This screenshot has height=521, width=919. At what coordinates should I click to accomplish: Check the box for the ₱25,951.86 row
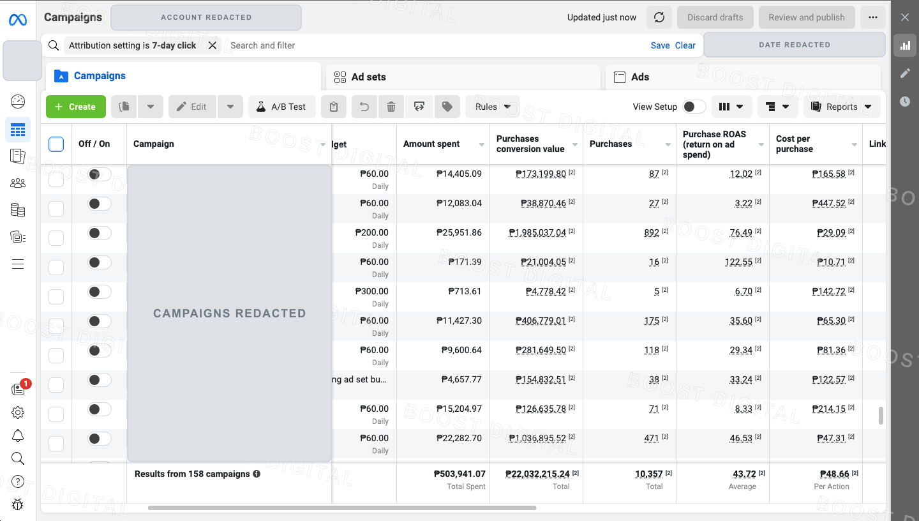point(56,238)
